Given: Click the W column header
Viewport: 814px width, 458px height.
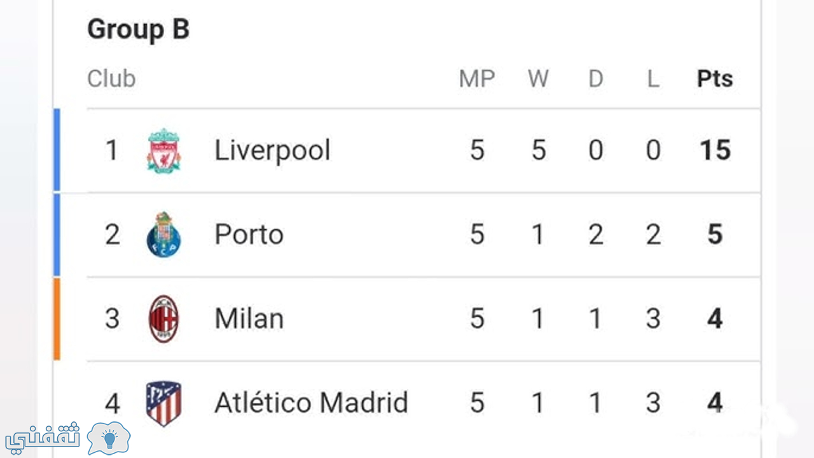Looking at the screenshot, I should point(538,79).
